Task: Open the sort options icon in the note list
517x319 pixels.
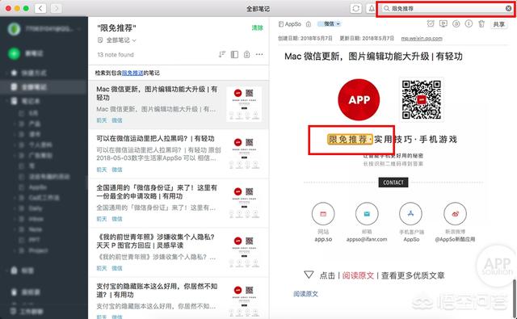Action: [x=222, y=54]
